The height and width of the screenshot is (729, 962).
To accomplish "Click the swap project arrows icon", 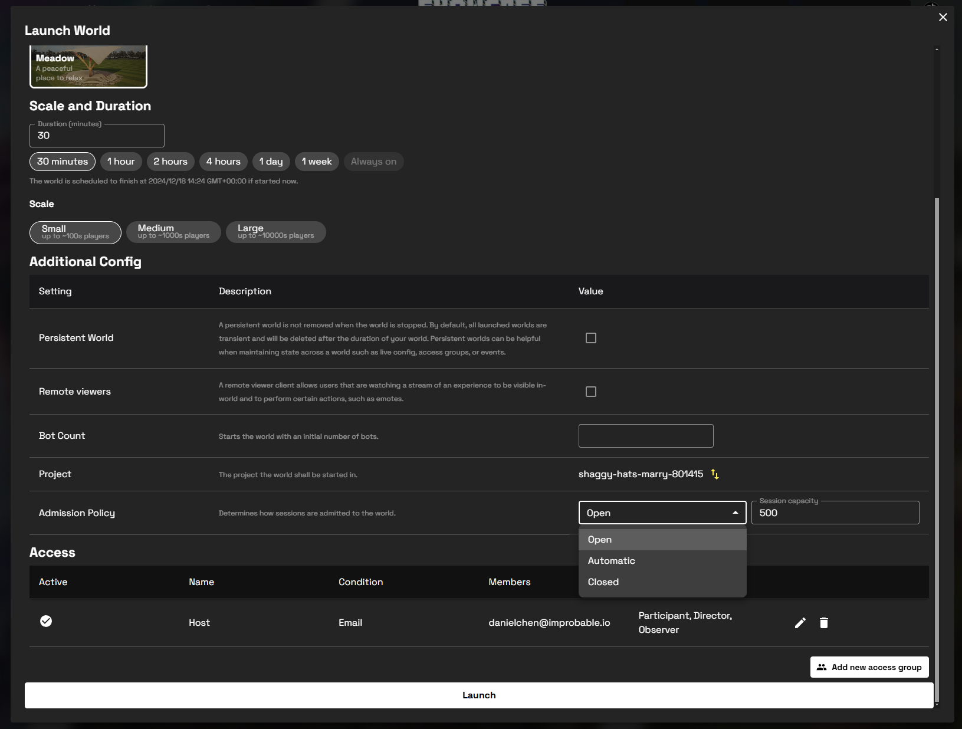I will point(715,474).
